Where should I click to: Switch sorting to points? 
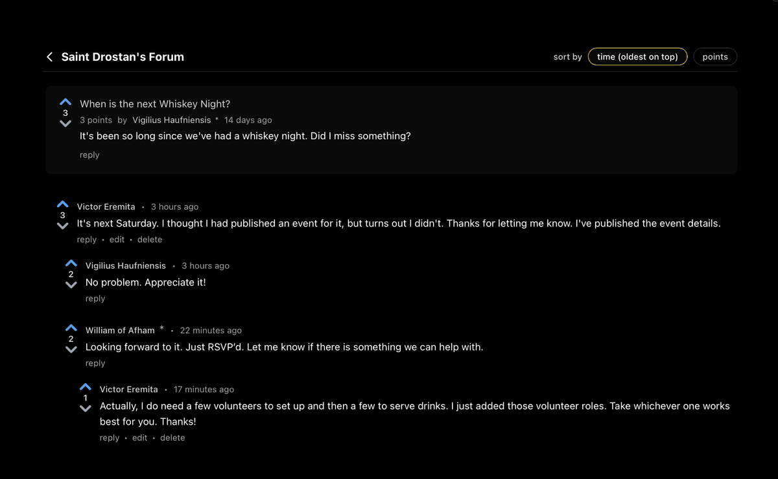(x=715, y=56)
